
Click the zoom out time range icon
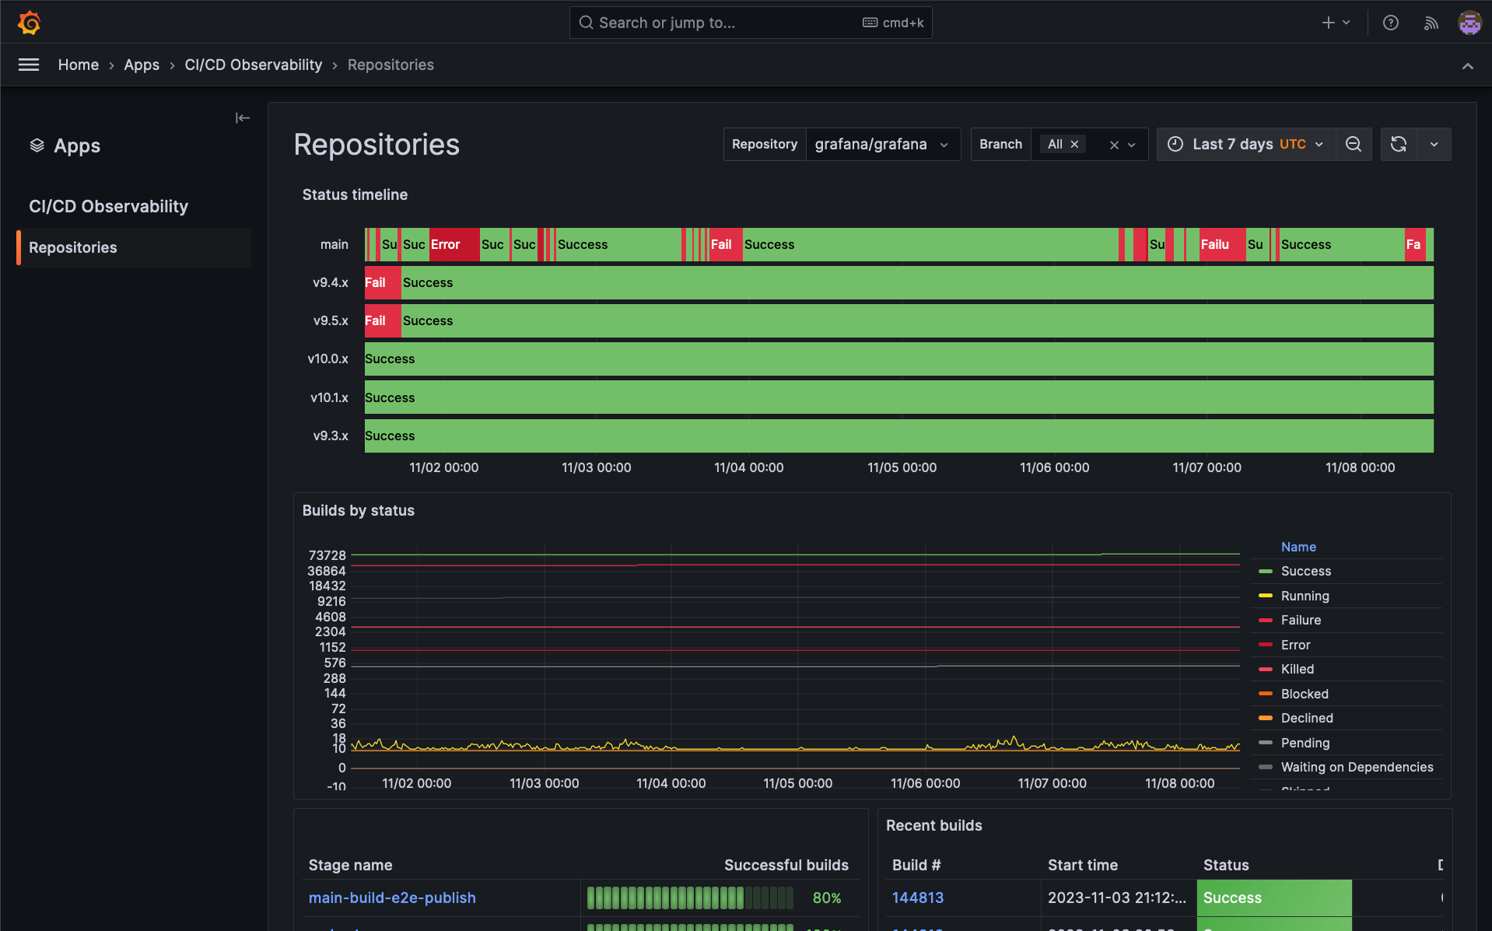tap(1354, 144)
